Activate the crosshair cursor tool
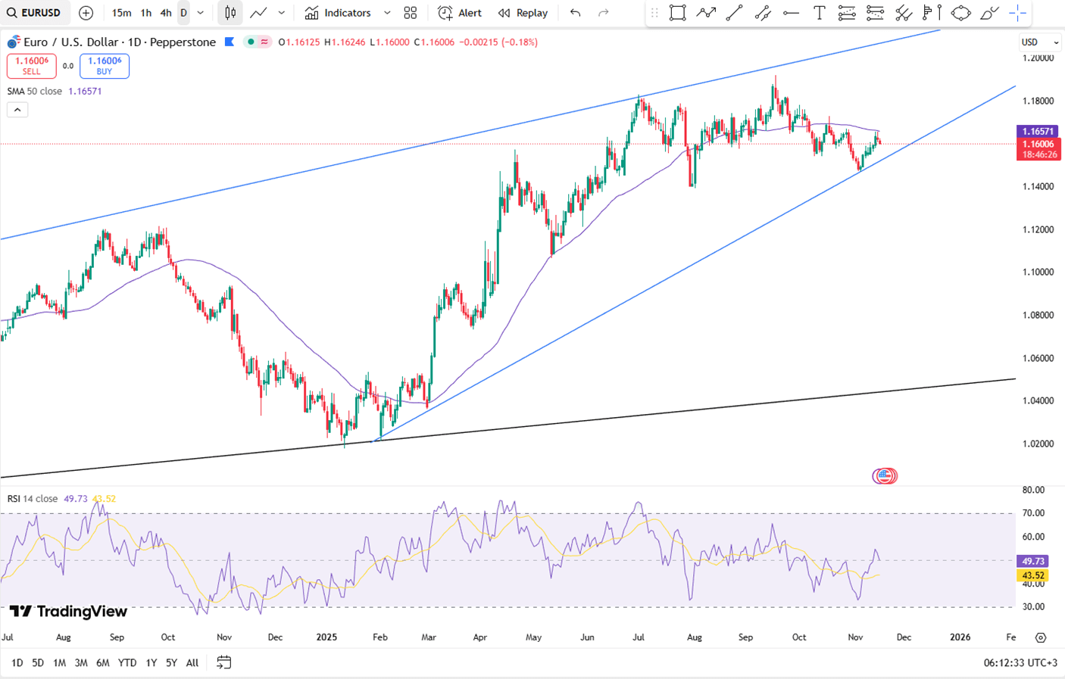 click(1017, 13)
